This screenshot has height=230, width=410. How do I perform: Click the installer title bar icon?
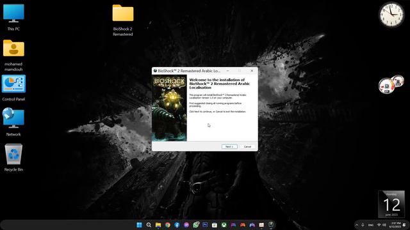click(155, 71)
